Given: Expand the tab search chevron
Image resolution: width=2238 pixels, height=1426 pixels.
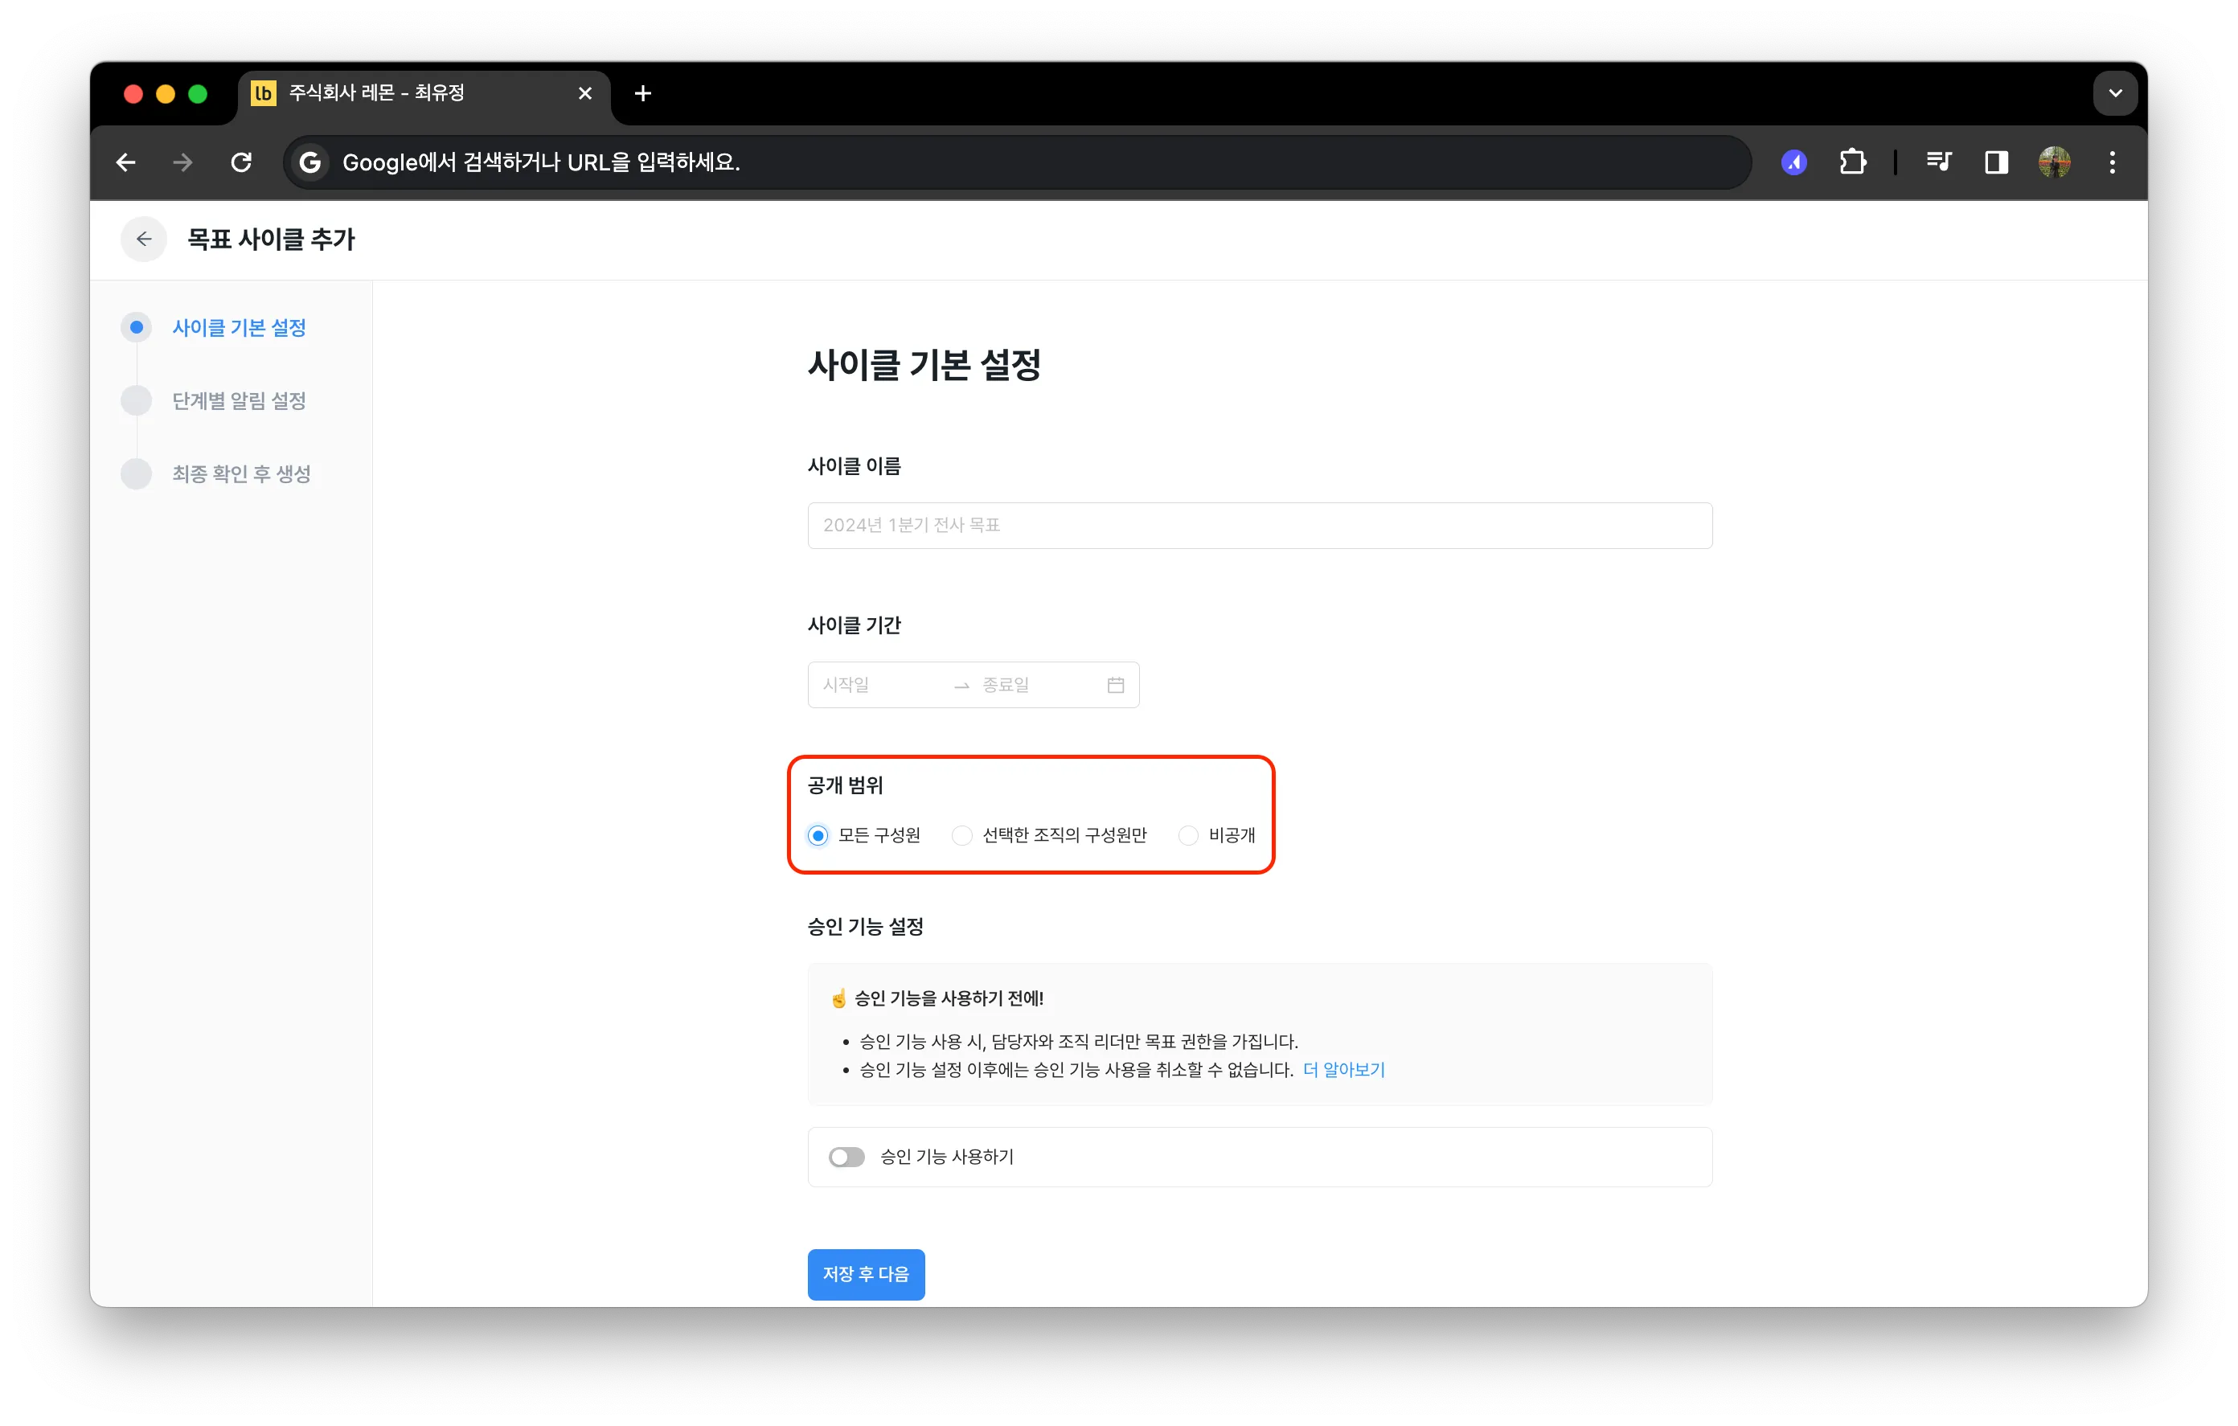Looking at the screenshot, I should tap(2114, 93).
